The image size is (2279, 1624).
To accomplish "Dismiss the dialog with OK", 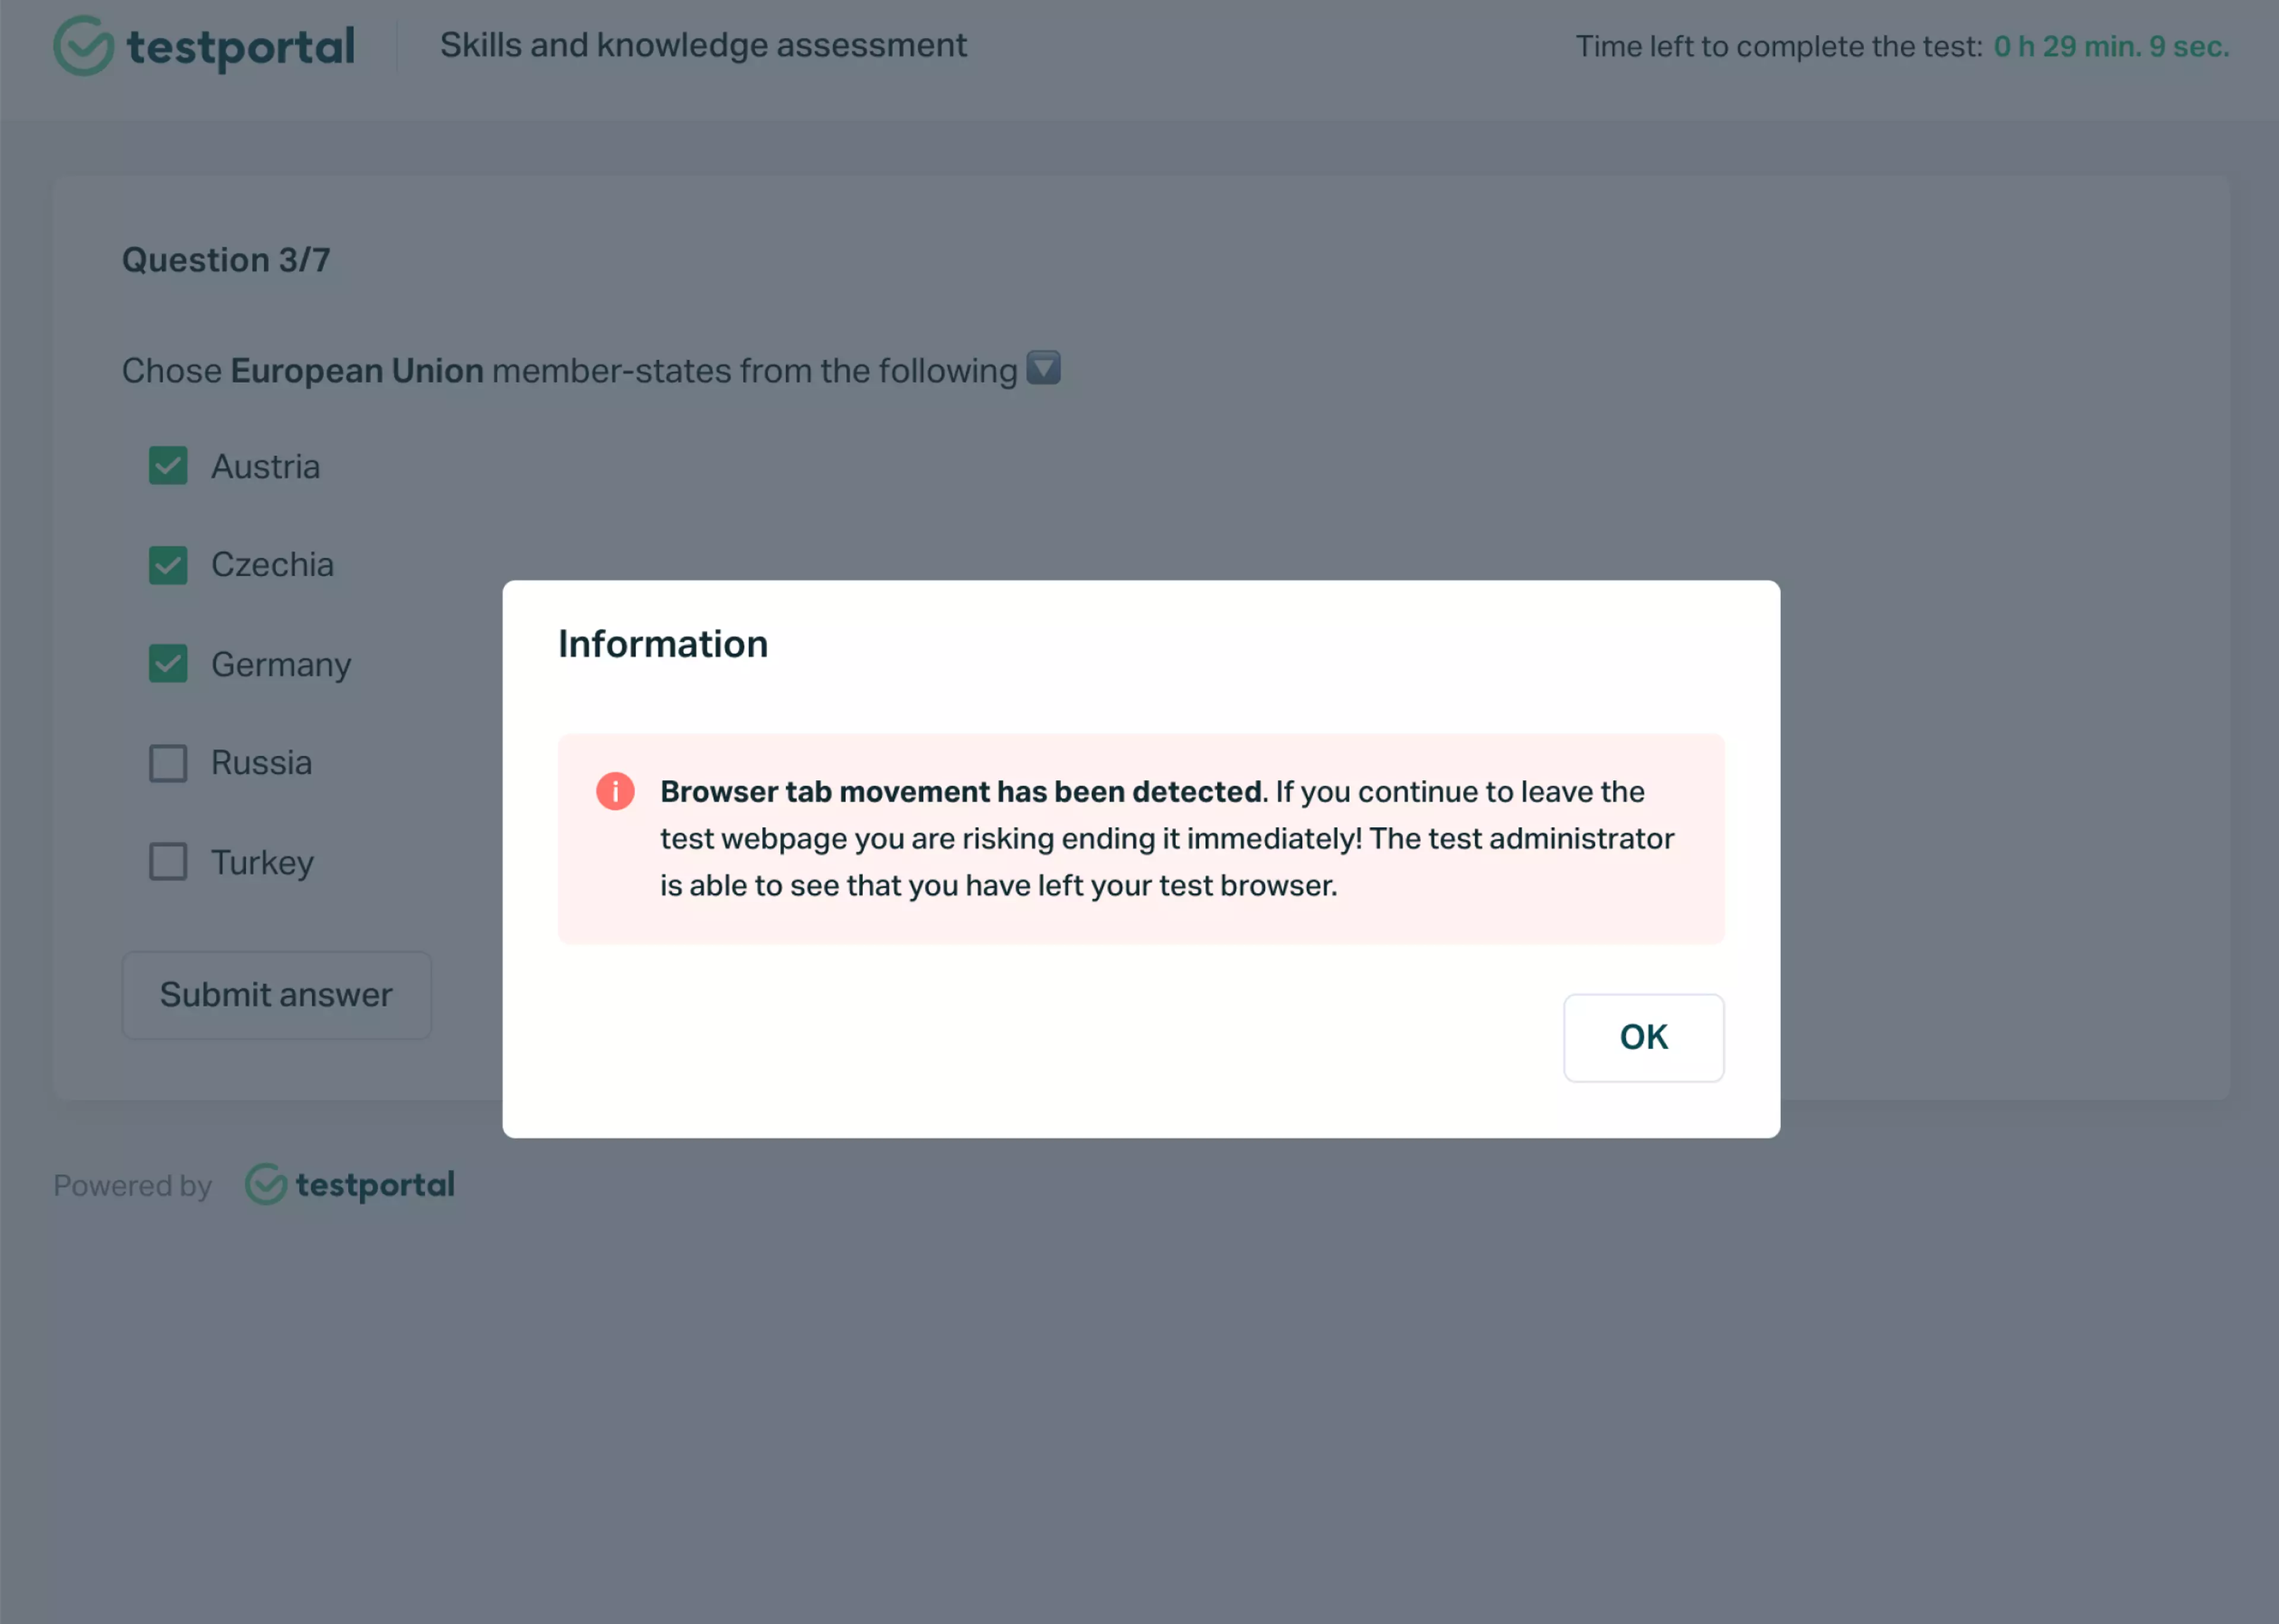I will click(1643, 1037).
